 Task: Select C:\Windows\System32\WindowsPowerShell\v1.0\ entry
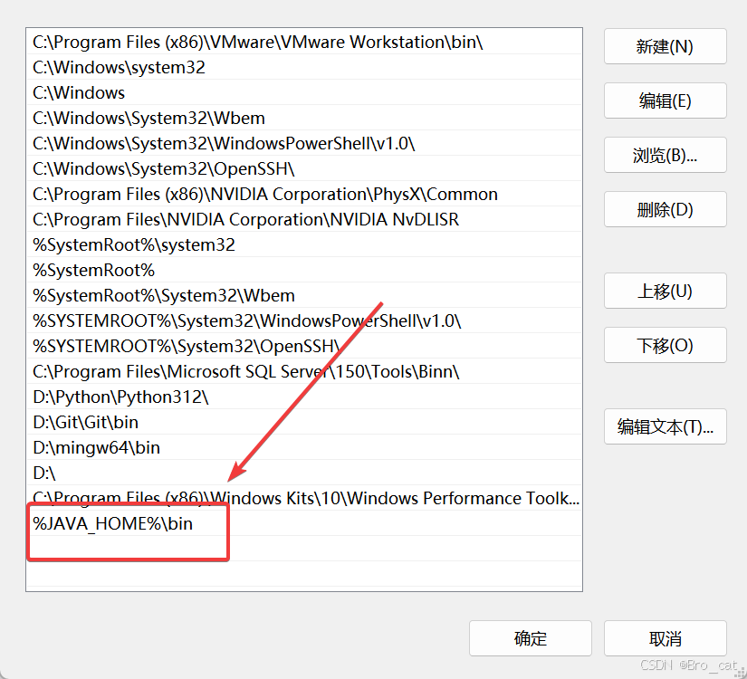click(x=304, y=143)
